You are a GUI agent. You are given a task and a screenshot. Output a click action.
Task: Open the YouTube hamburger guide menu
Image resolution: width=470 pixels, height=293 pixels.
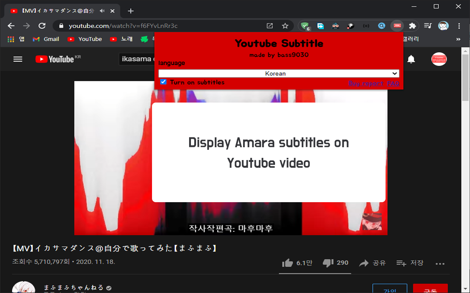18,59
